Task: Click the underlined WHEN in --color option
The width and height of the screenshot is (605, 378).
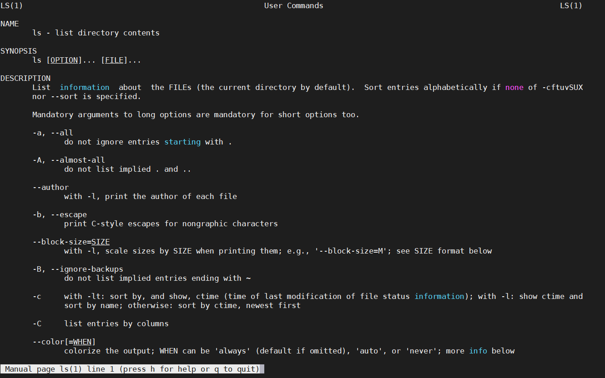Action: pyautogui.click(x=82, y=342)
